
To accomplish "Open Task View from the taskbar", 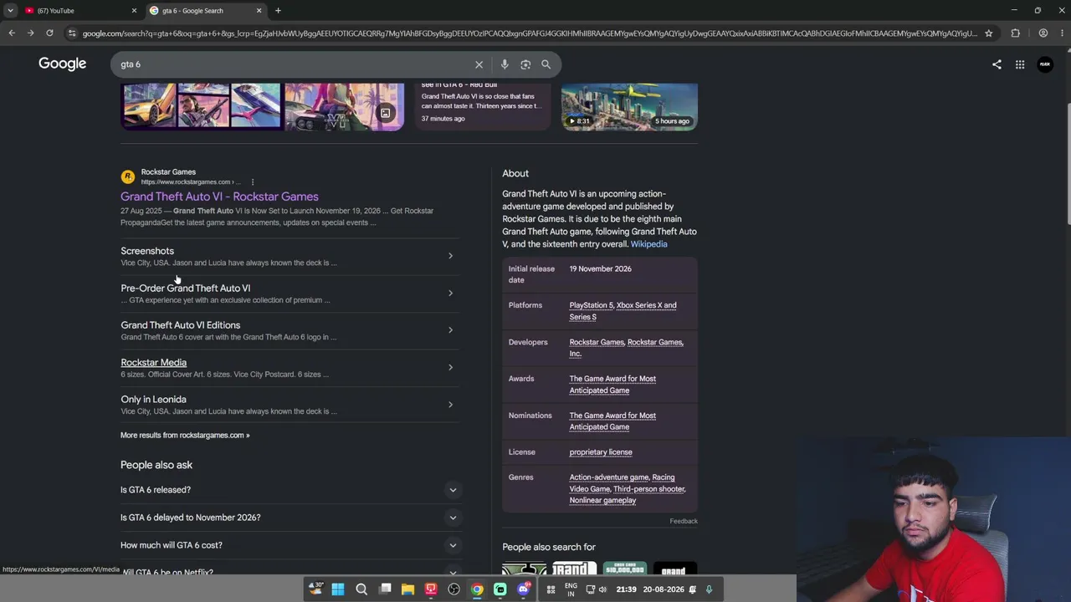I will pyautogui.click(x=385, y=589).
